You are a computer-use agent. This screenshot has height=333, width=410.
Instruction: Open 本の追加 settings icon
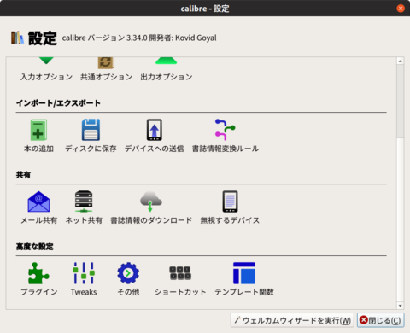38,130
